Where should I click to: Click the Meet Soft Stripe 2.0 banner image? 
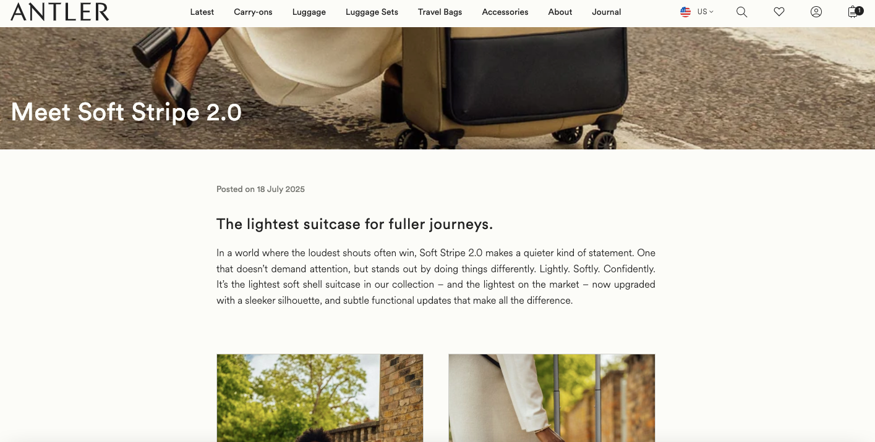point(437,88)
